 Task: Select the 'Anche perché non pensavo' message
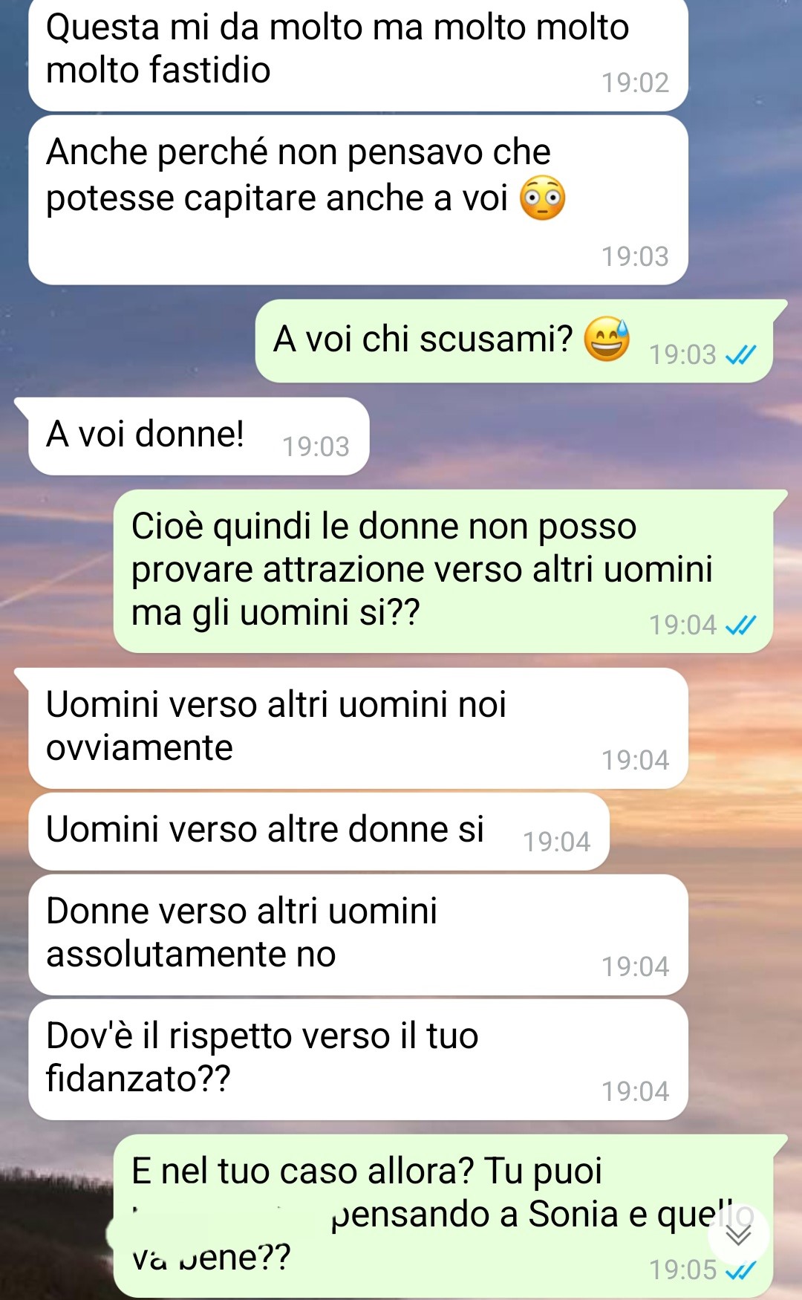tap(358, 200)
